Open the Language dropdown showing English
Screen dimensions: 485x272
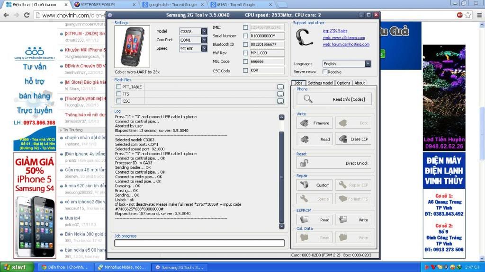[368, 64]
